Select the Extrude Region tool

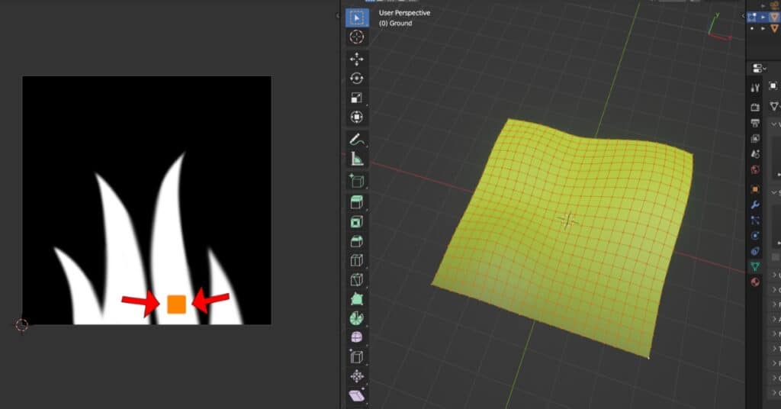357,203
